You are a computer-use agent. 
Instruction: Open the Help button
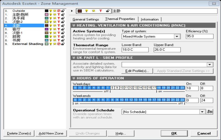tap(121, 133)
